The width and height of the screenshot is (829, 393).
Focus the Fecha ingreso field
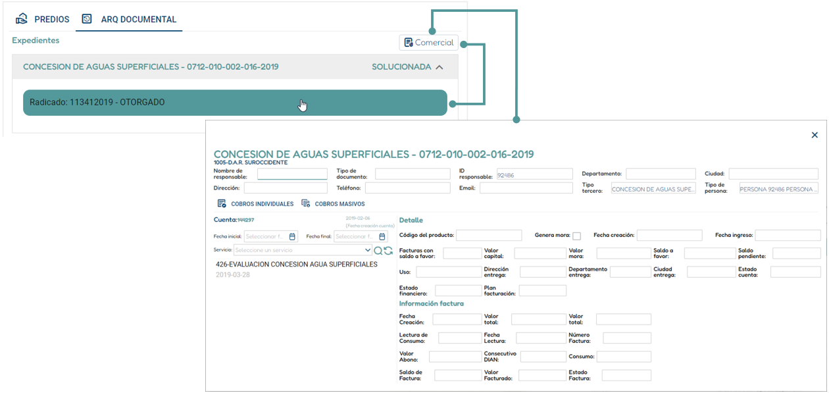[x=788, y=235]
